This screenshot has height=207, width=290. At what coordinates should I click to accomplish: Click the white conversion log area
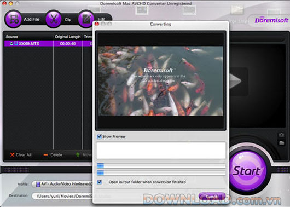(161, 151)
